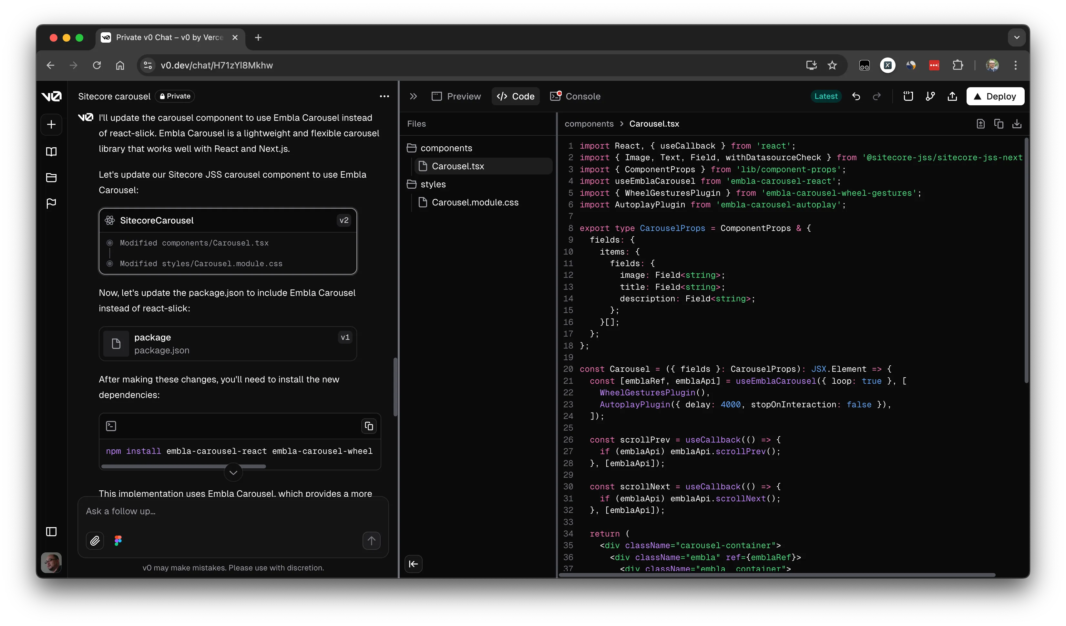Import from Figma using the Figma icon
Image resolution: width=1066 pixels, height=626 pixels.
[118, 541]
